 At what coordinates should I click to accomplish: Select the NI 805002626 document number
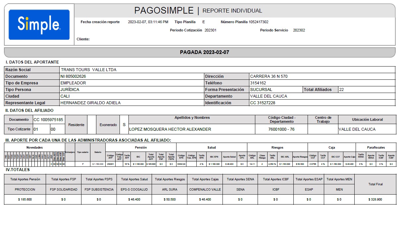tap(73, 76)
